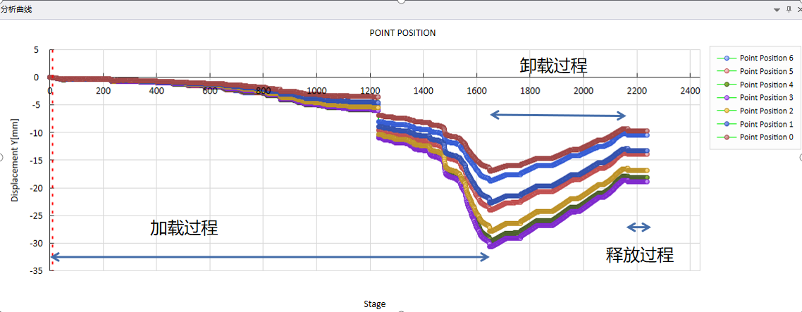Click the Stage axis title
The height and width of the screenshot is (312, 802).
click(374, 304)
